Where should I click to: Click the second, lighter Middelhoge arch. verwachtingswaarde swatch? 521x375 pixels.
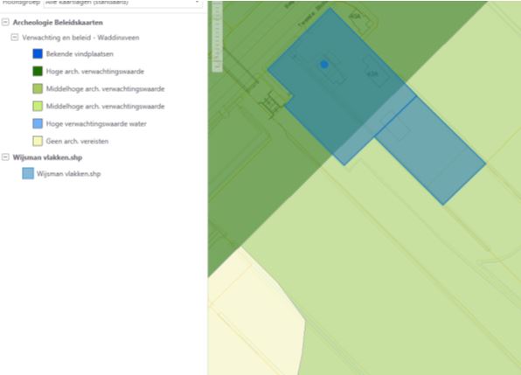38,107
